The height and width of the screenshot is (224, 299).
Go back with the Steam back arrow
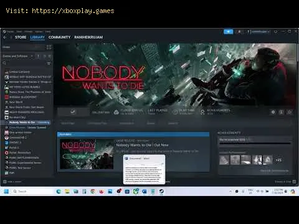(5, 37)
